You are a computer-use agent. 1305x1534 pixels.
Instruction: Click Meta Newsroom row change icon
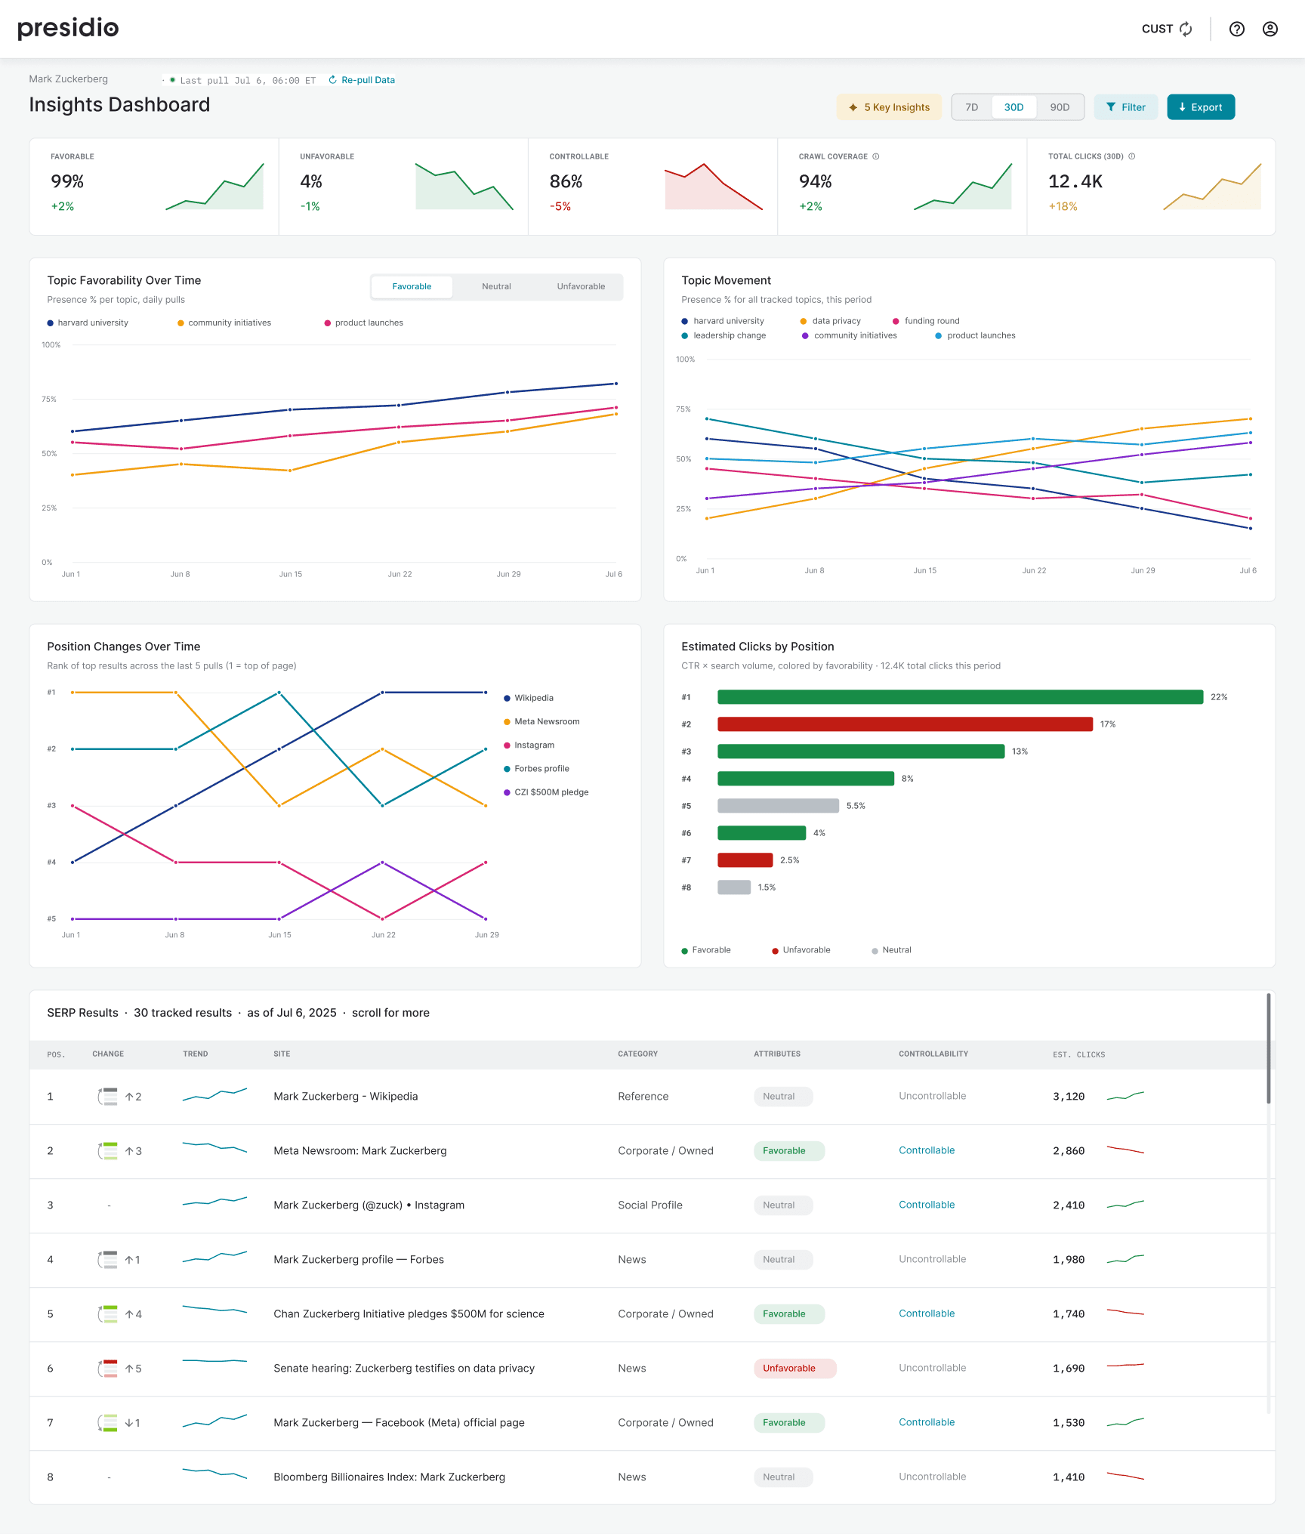coord(108,1151)
